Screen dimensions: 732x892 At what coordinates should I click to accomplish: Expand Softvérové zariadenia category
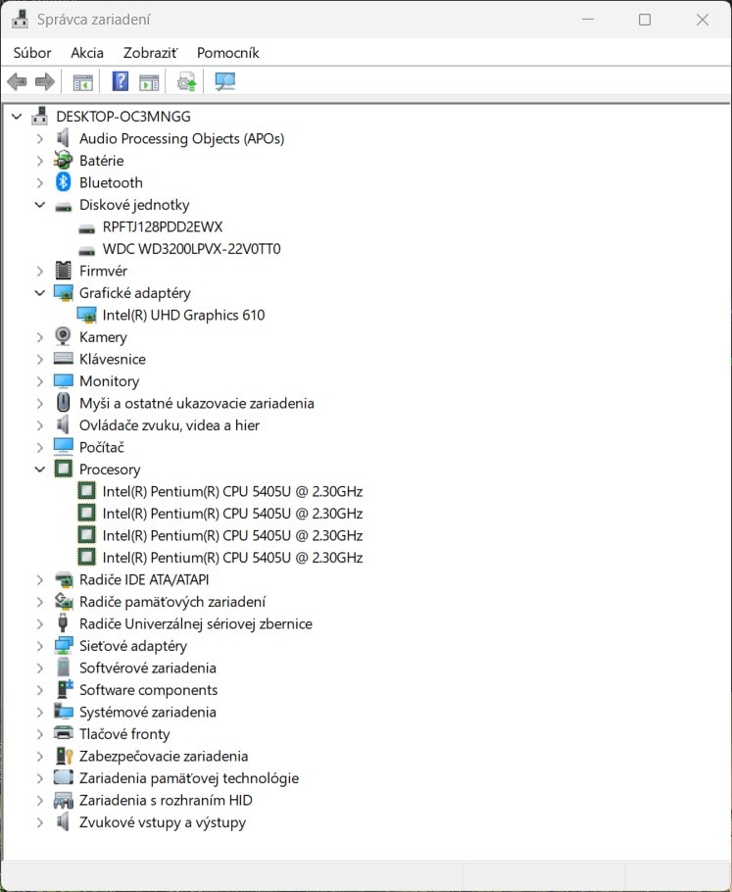(40, 668)
